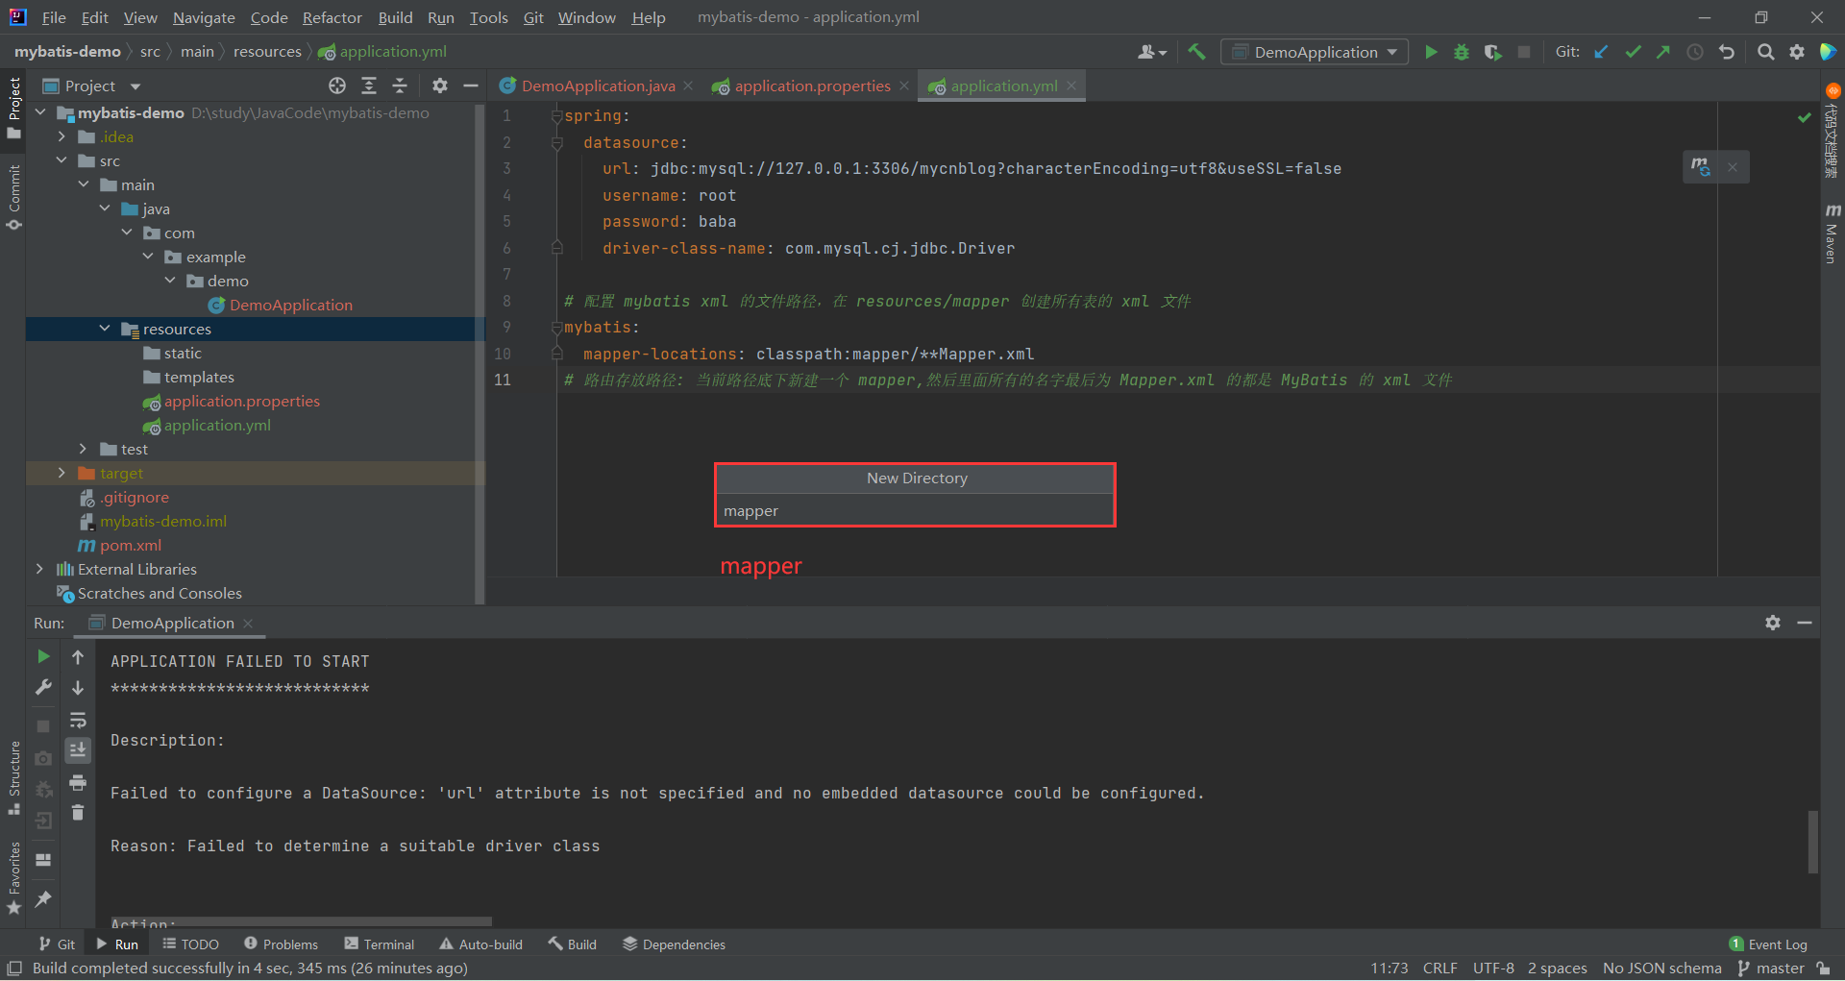Expand the target folder

61,473
